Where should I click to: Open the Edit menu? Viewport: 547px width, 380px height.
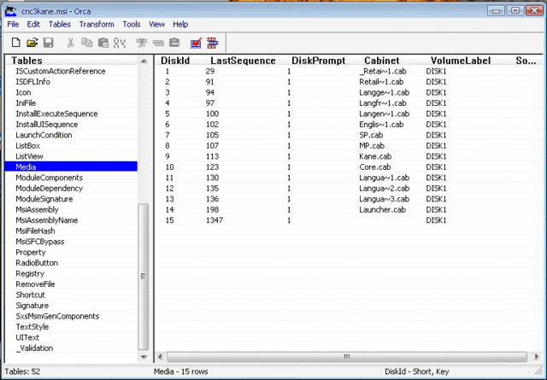pyautogui.click(x=33, y=24)
